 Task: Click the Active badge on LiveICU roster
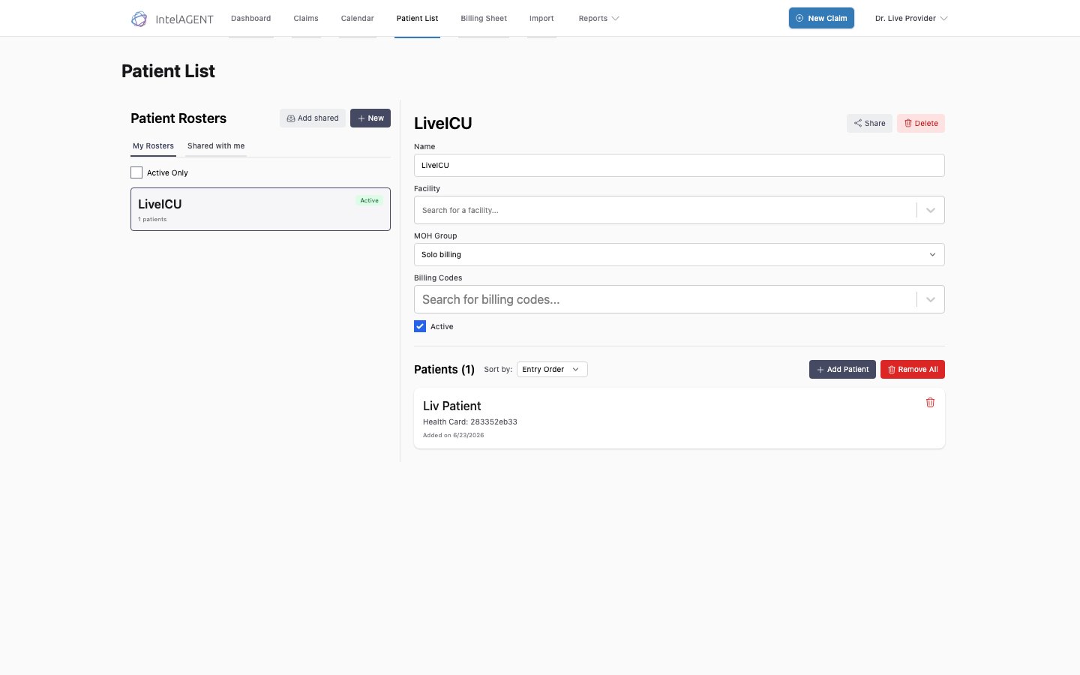(370, 200)
